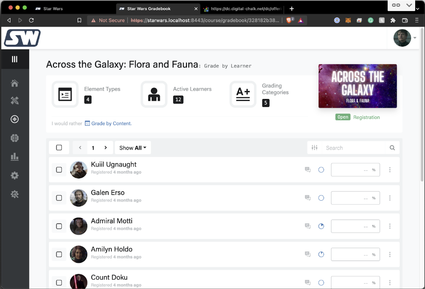This screenshot has height=289, width=425.
Task: Click the Grade by Content link
Action: pos(108,123)
